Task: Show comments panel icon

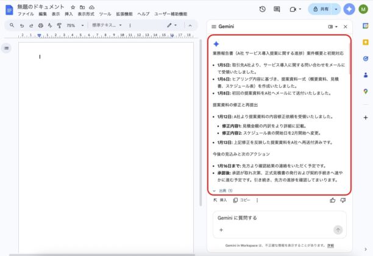Action: coord(277,9)
